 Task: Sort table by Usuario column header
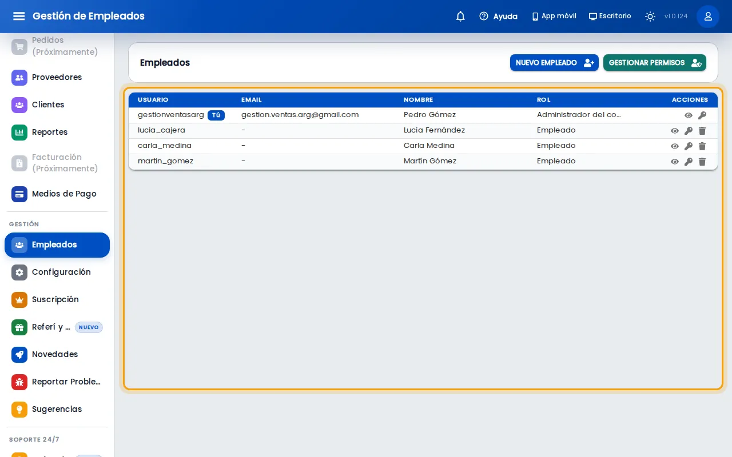coord(153,100)
